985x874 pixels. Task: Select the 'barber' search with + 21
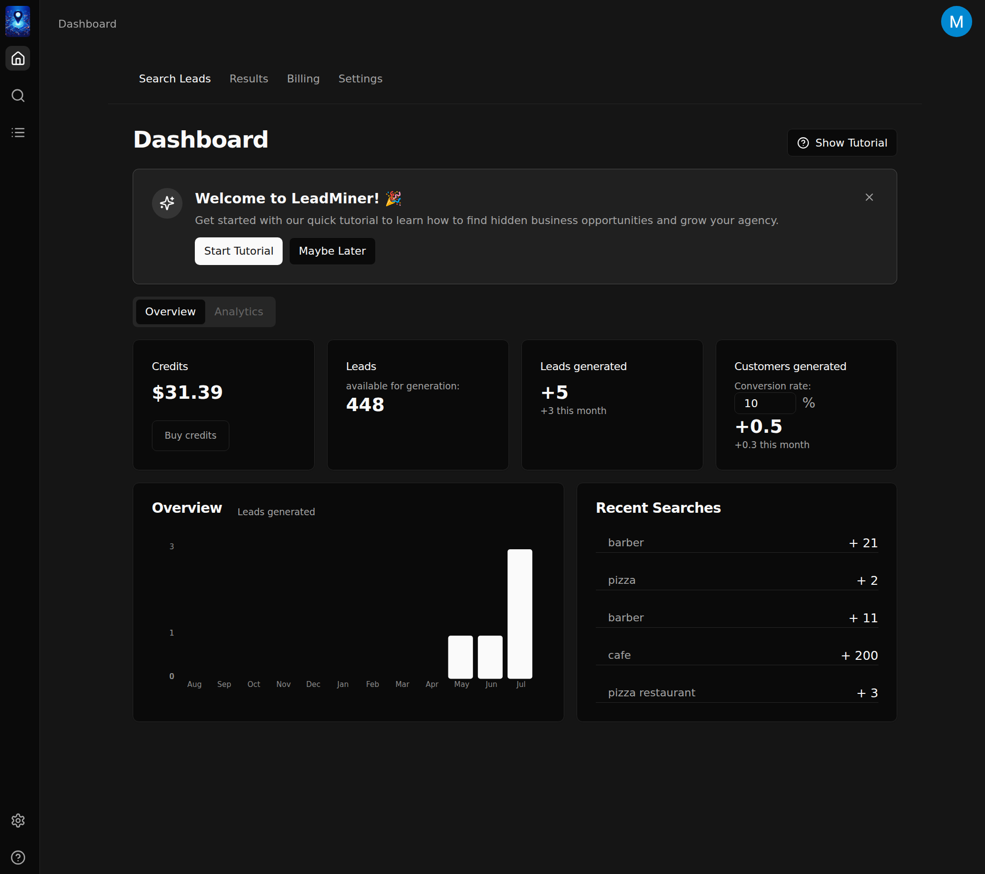pos(736,543)
